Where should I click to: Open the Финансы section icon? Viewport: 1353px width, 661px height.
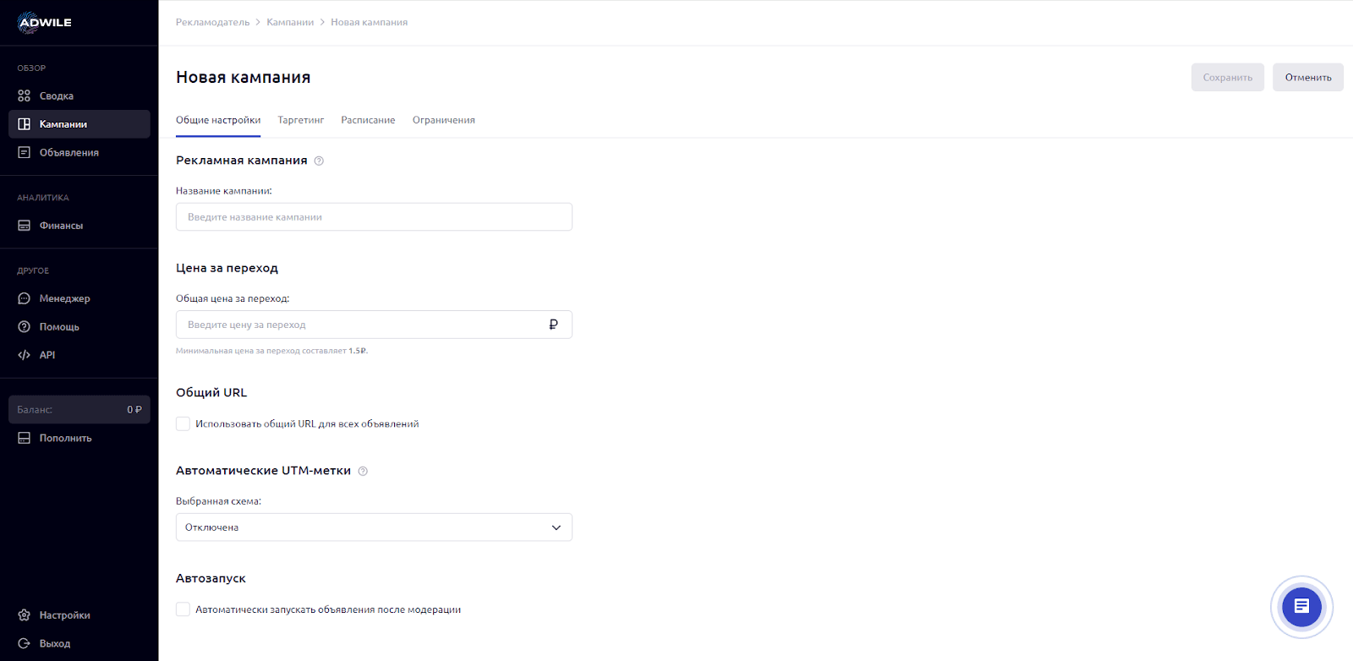tap(25, 226)
